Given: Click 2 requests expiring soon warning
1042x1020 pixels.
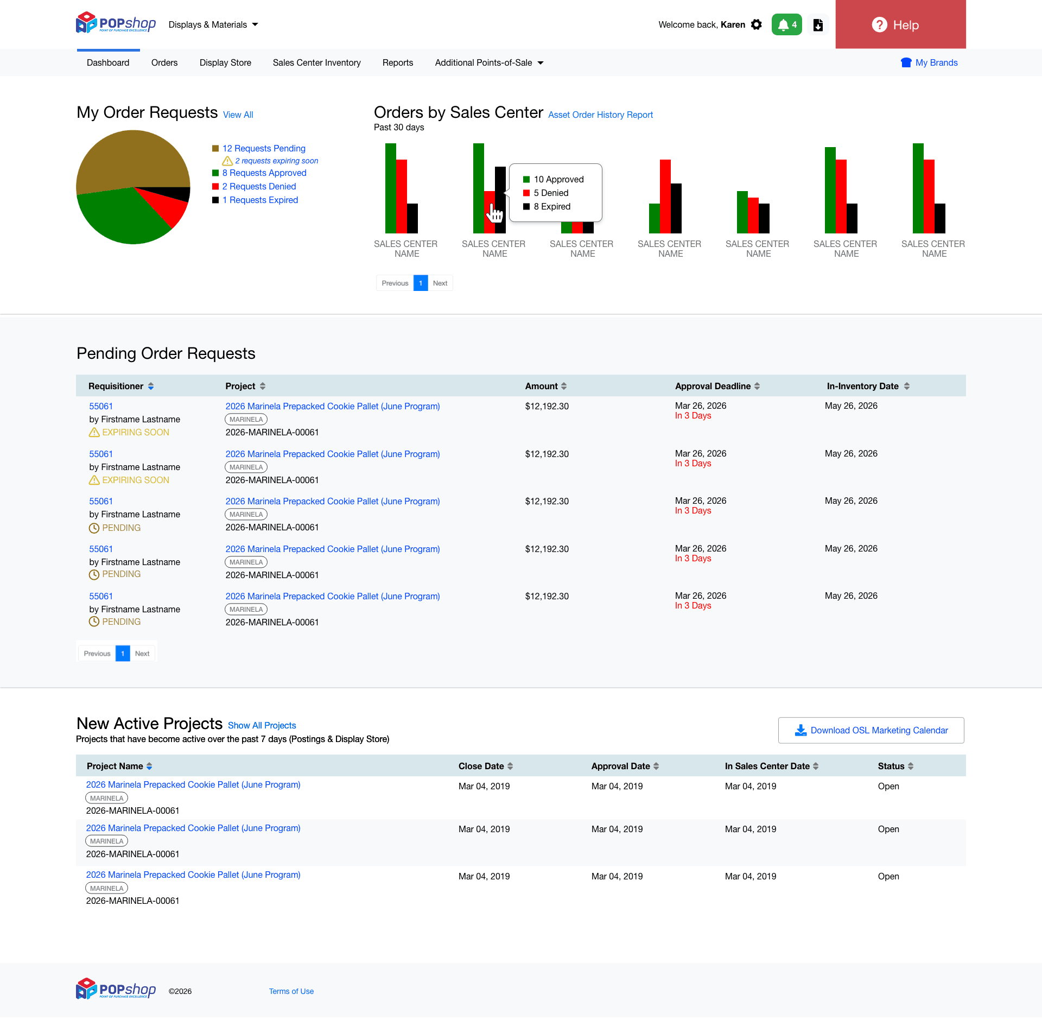Looking at the screenshot, I should click(270, 161).
